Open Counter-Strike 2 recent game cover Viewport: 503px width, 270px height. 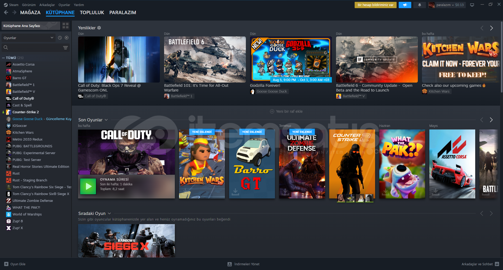coord(352,164)
